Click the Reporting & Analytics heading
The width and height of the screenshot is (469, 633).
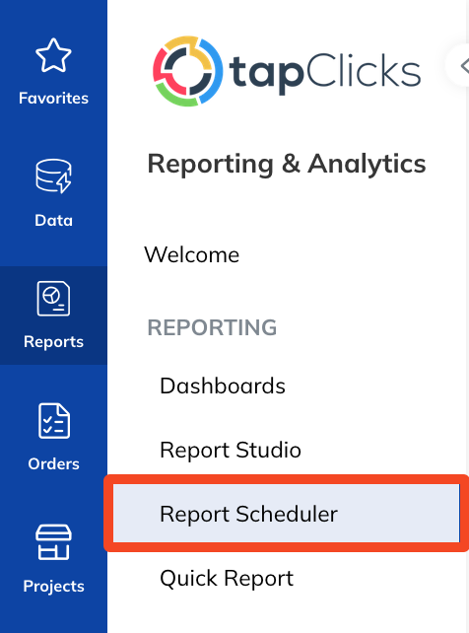(x=287, y=164)
